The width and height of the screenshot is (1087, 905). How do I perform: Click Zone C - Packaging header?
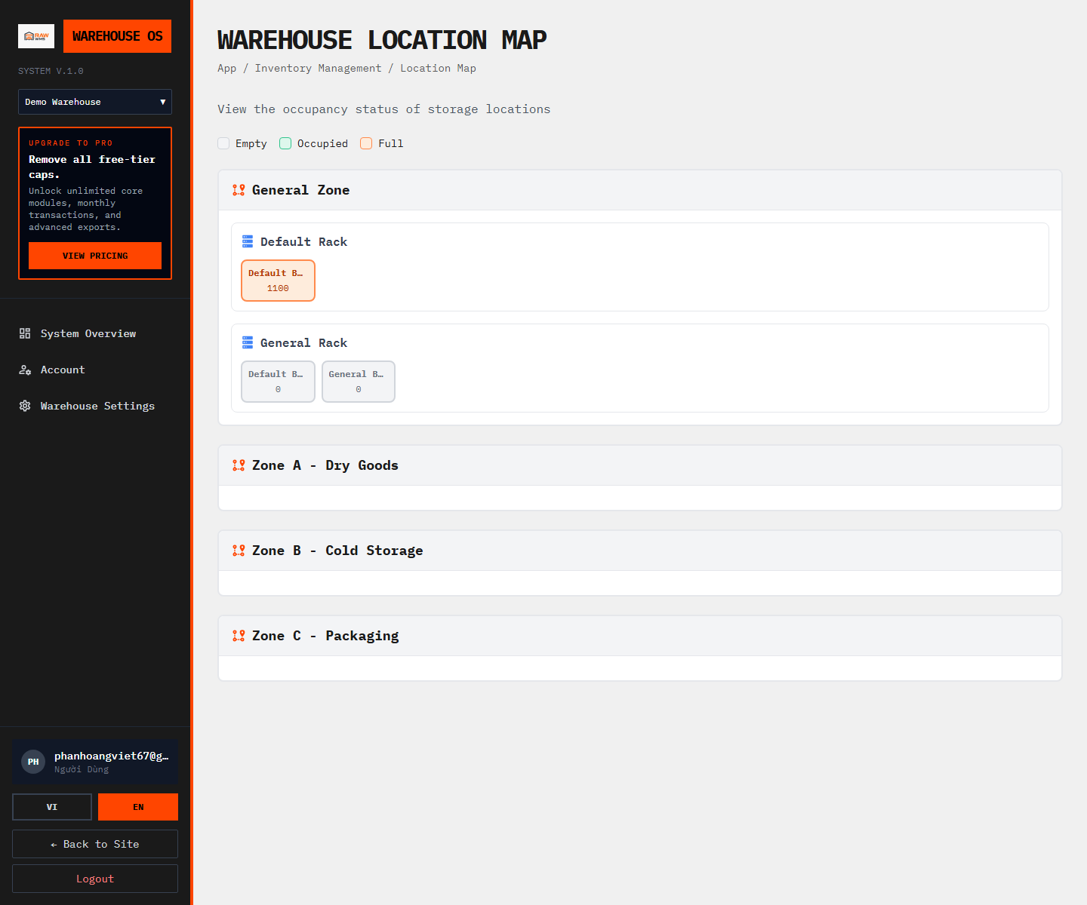pos(640,636)
